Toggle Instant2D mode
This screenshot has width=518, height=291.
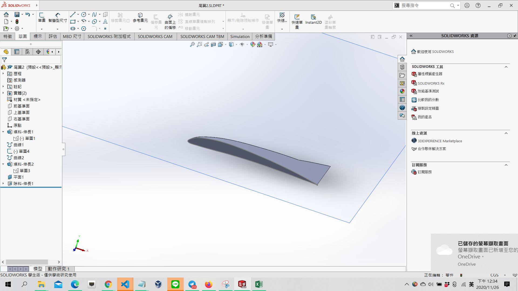pos(313,19)
